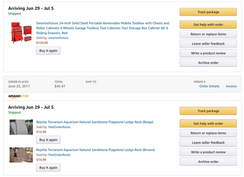The height and width of the screenshot is (177, 244).
Task: Archive the toolbox order
Action: (208, 63)
